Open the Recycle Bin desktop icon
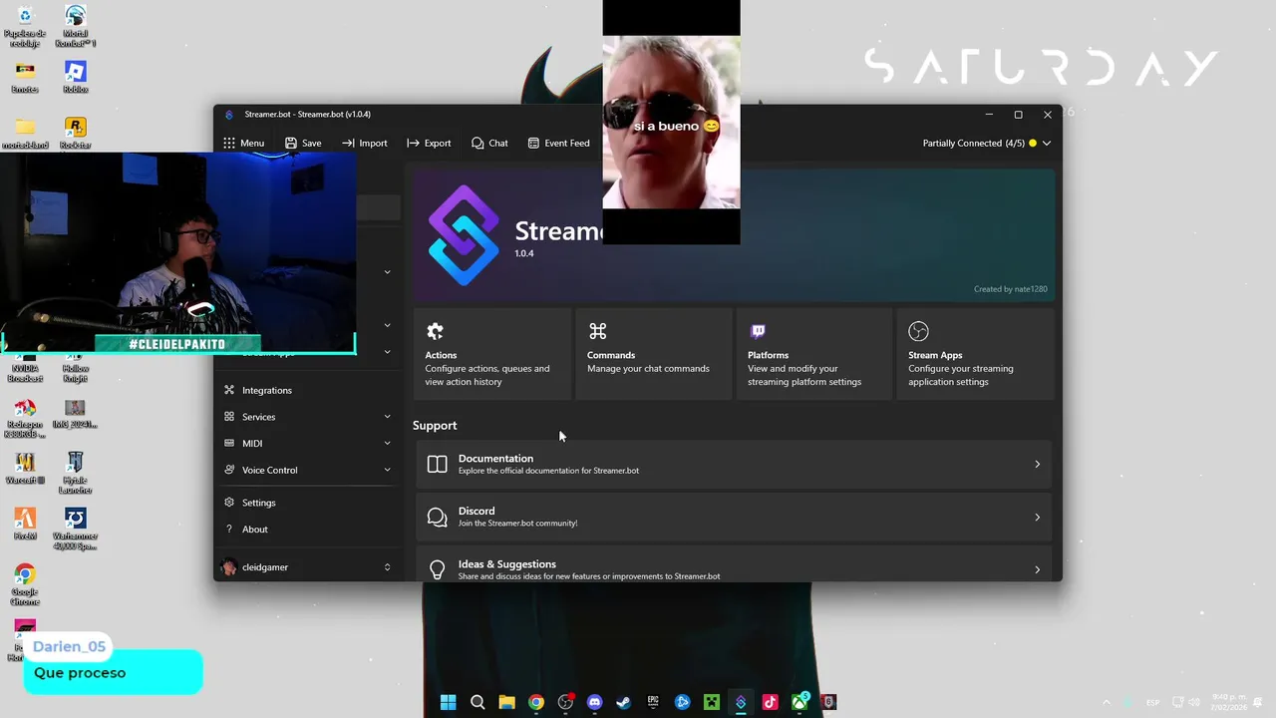The image size is (1276, 718). pyautogui.click(x=25, y=26)
